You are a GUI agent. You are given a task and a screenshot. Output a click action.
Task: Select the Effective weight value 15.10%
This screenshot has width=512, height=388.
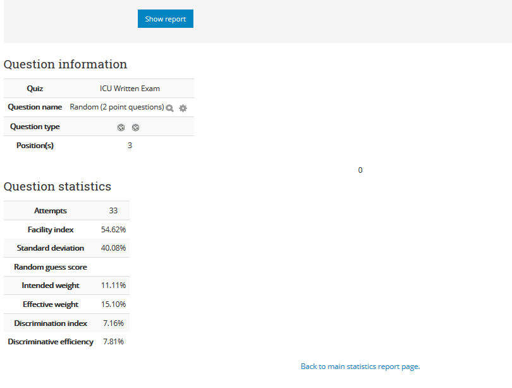coord(113,304)
